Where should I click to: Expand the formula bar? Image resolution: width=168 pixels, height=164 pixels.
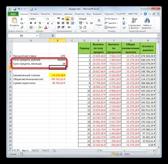pyautogui.click(x=158, y=36)
